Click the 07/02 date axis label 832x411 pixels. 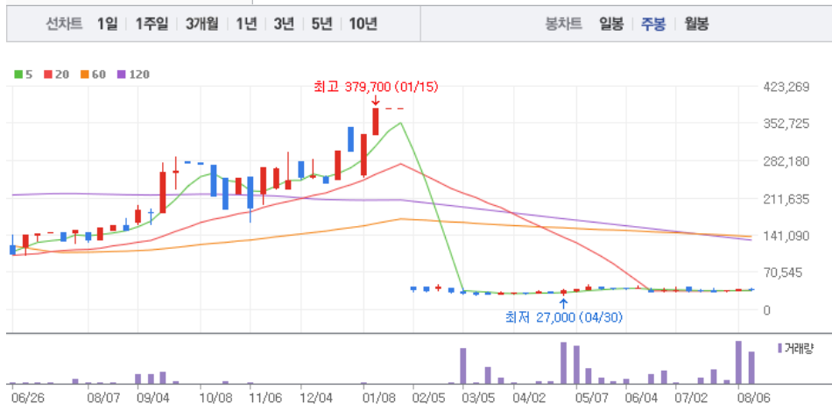(x=689, y=397)
